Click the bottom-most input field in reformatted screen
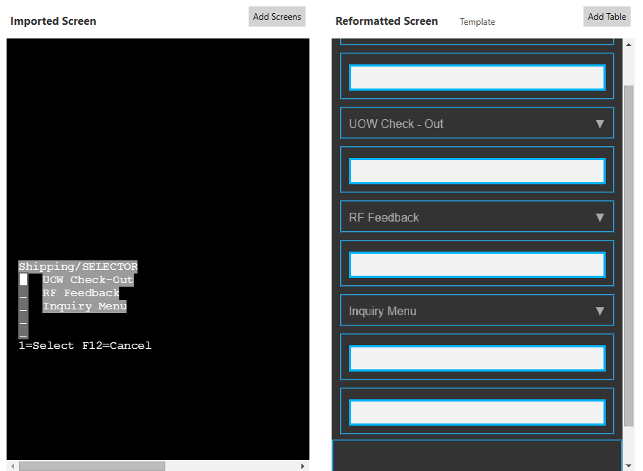 [477, 412]
